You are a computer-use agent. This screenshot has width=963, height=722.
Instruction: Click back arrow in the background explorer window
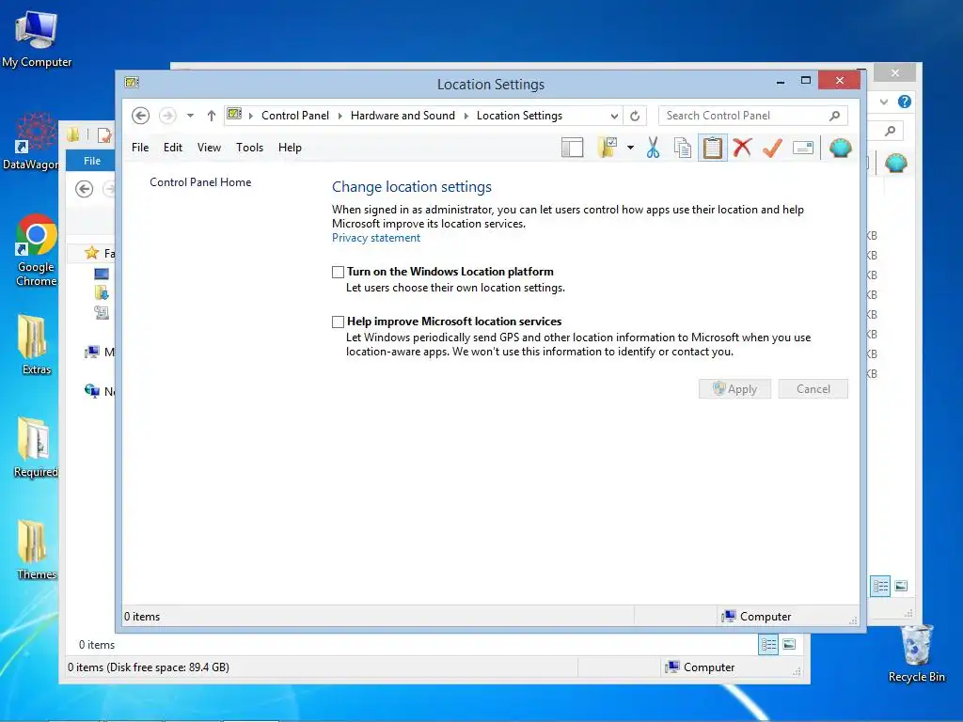[84, 189]
